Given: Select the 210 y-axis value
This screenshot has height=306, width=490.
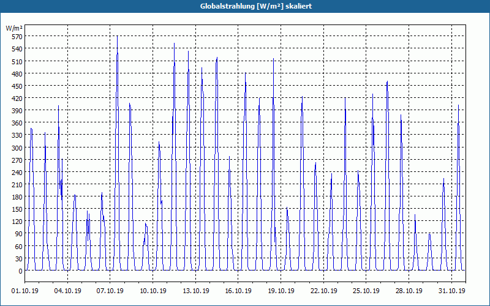Looking at the screenshot, I should [17, 185].
